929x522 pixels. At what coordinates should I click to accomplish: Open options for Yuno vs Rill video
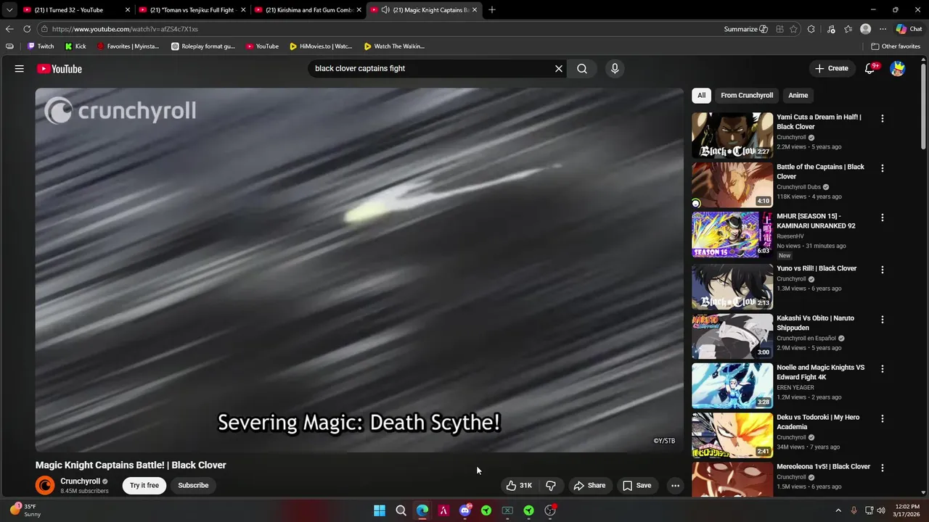coord(883,270)
